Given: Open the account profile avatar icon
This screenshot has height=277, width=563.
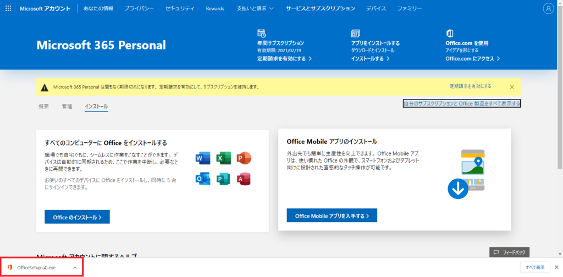Looking at the screenshot, I should (548, 9).
